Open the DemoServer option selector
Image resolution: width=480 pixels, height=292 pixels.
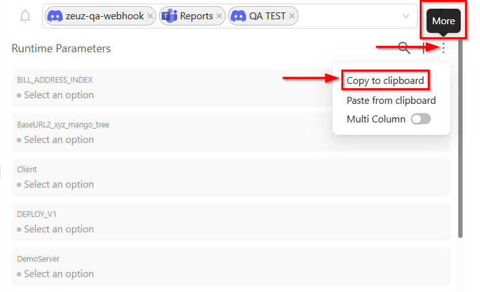(59, 274)
